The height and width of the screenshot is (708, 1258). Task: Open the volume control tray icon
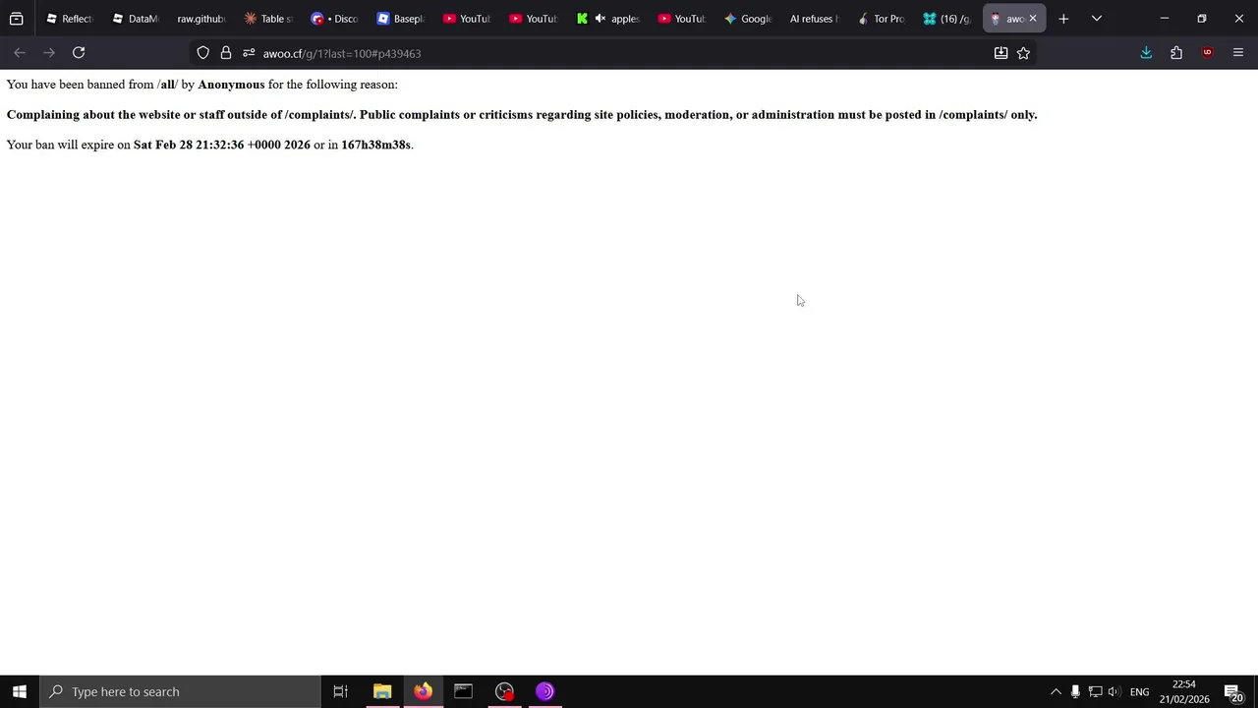pos(1114,691)
